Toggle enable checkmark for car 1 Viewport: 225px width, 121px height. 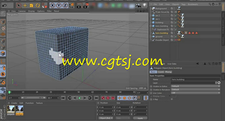[176, 19]
